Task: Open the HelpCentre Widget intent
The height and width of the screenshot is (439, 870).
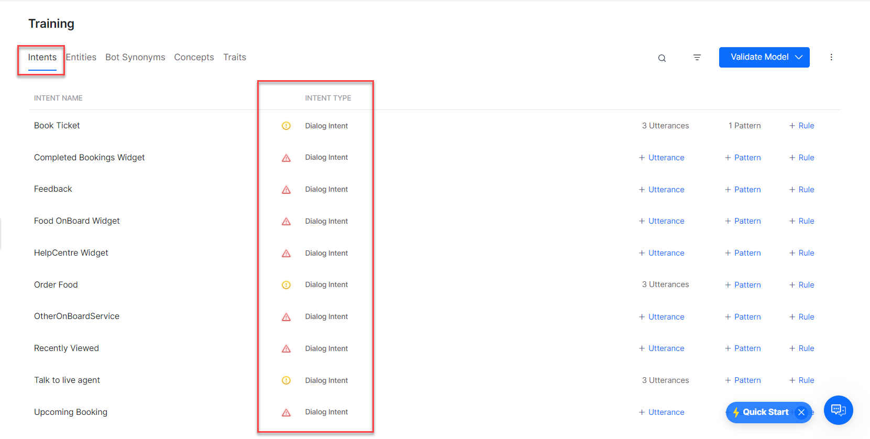Action: click(71, 253)
